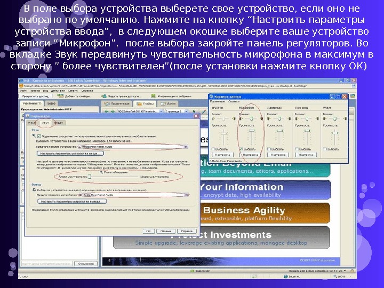Click left speaker icon in SPDIF In balance
Image resolution: width=384 pixels, height=288 pixels.
click(213, 119)
